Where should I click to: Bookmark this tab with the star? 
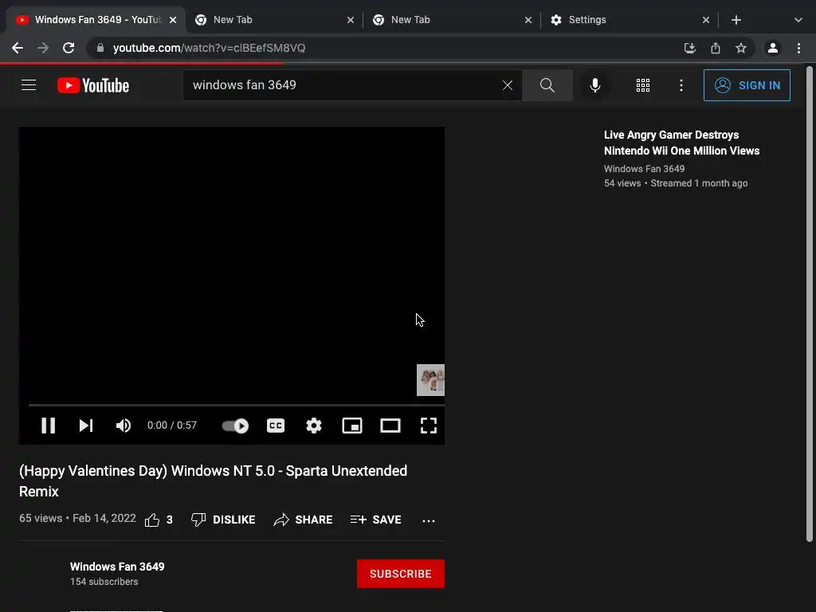(x=741, y=48)
